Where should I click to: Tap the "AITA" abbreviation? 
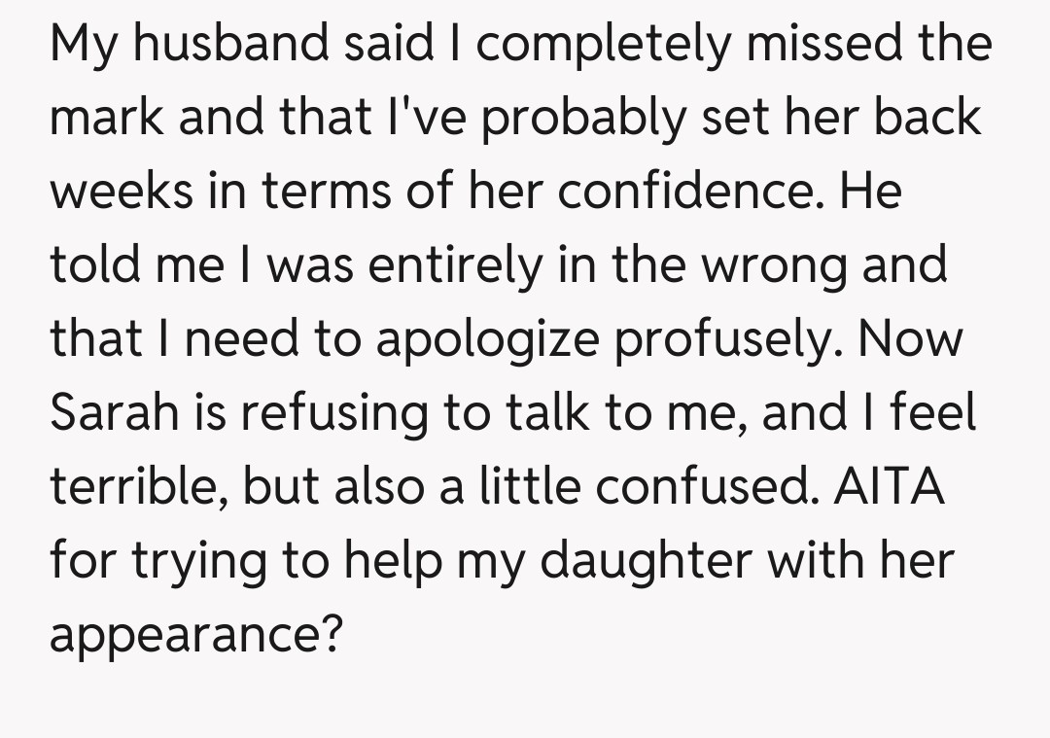point(889,486)
